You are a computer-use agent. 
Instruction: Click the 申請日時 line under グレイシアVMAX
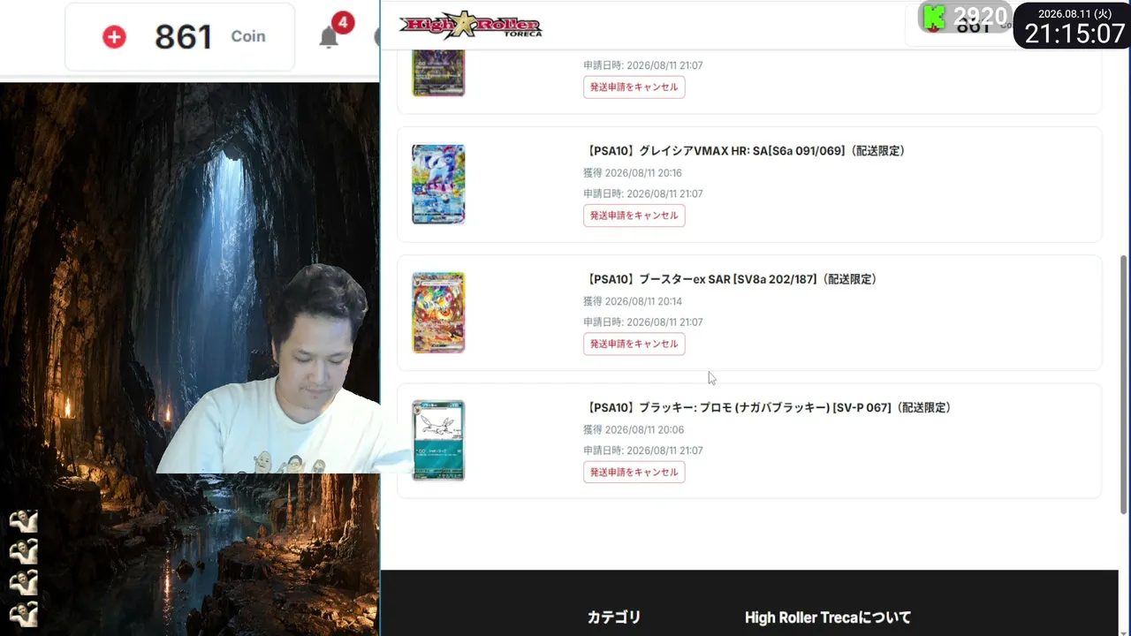click(x=643, y=193)
